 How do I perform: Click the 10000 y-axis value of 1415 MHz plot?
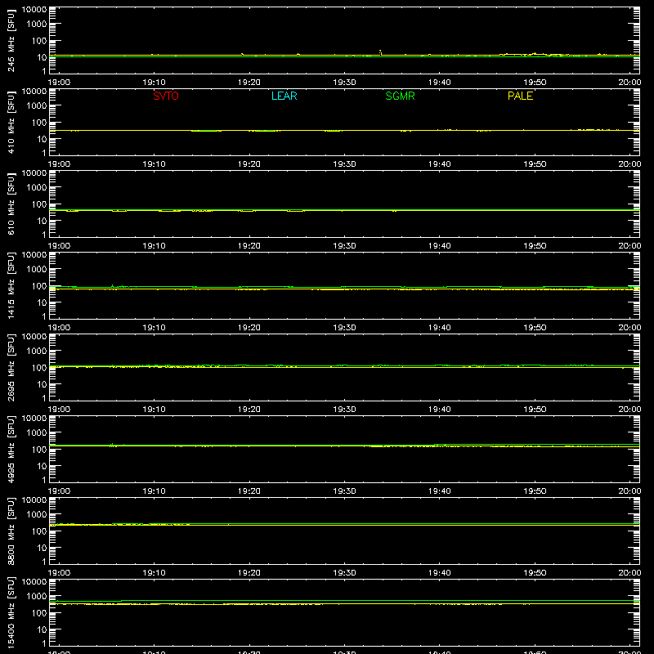point(34,255)
